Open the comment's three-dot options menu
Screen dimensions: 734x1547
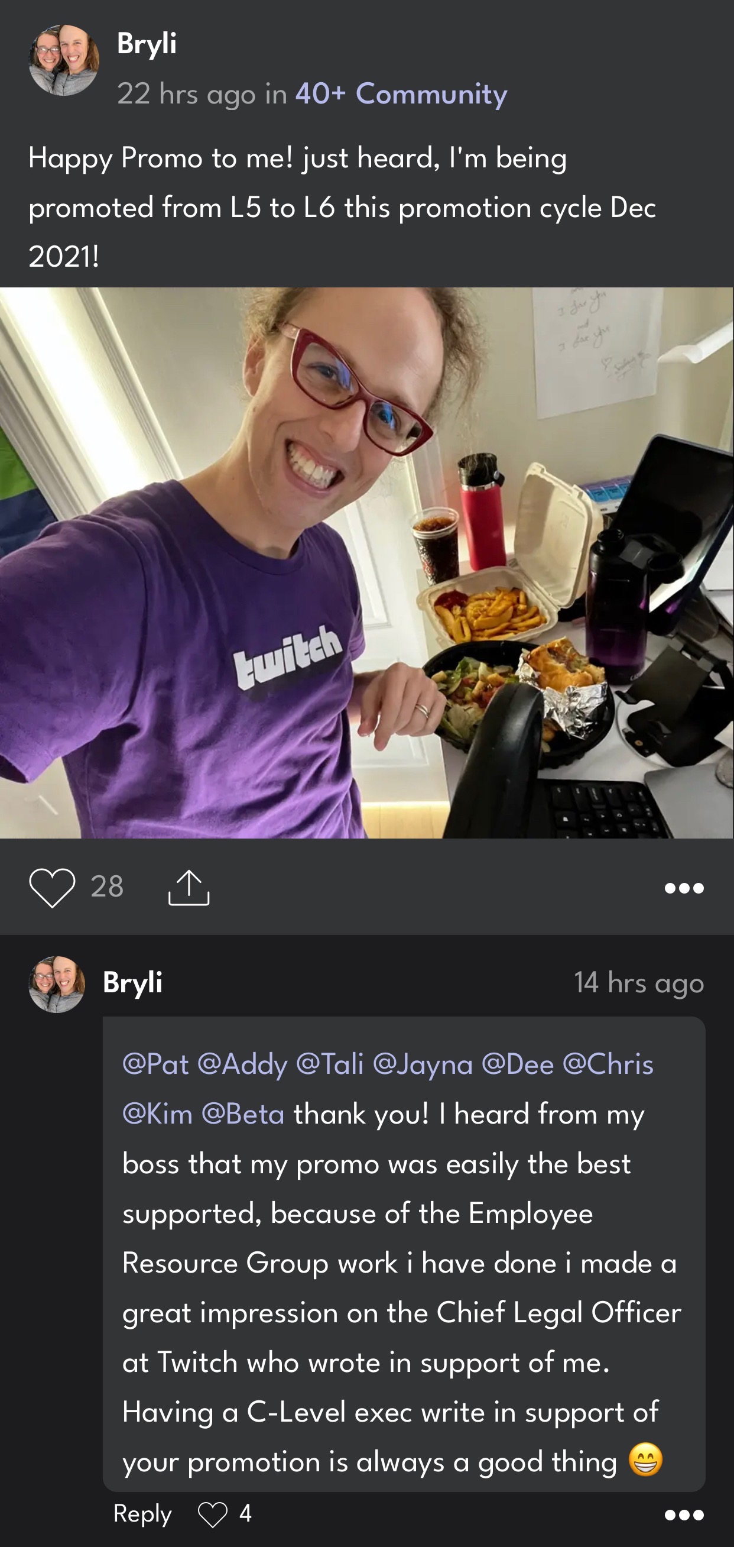pyautogui.click(x=684, y=1515)
